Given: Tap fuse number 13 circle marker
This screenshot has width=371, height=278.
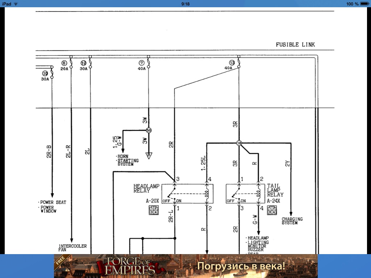Looking at the screenshot, I should point(232,63).
